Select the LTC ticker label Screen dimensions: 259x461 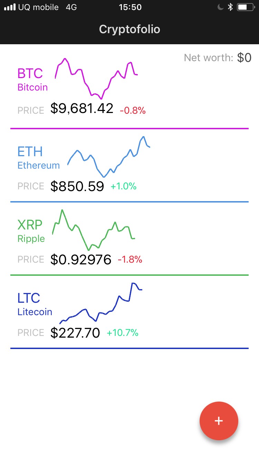tap(29, 298)
